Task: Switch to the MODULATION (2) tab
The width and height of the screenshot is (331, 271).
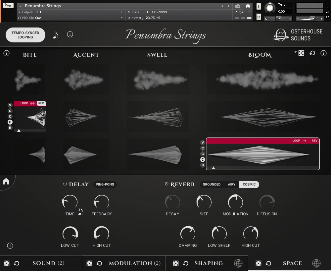Action: coord(135,263)
